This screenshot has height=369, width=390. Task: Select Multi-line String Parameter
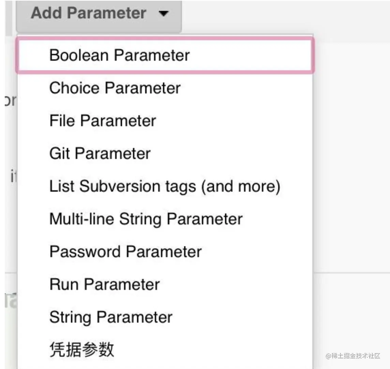tap(146, 219)
